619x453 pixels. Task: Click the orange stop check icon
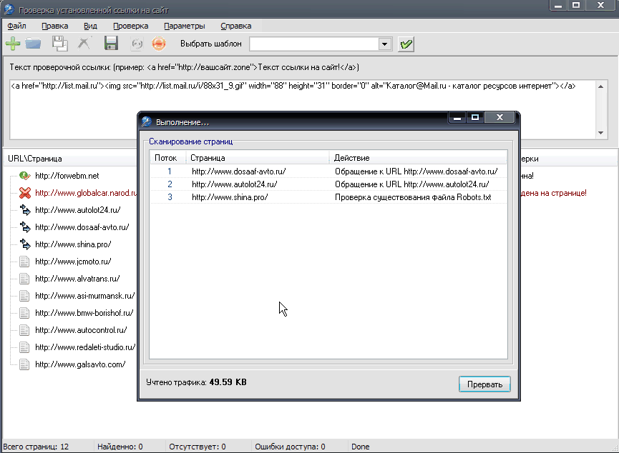tap(158, 44)
